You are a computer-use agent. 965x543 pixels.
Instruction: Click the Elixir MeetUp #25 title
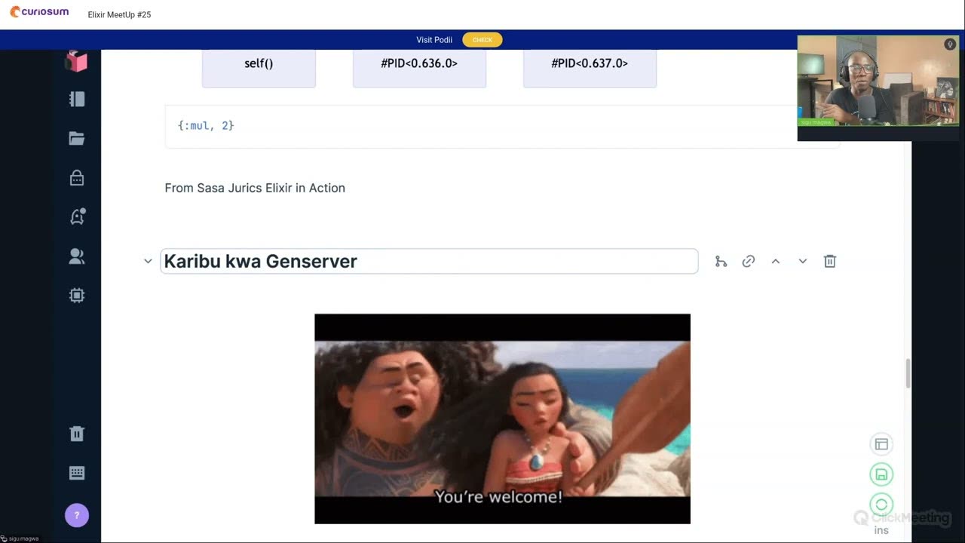(119, 14)
